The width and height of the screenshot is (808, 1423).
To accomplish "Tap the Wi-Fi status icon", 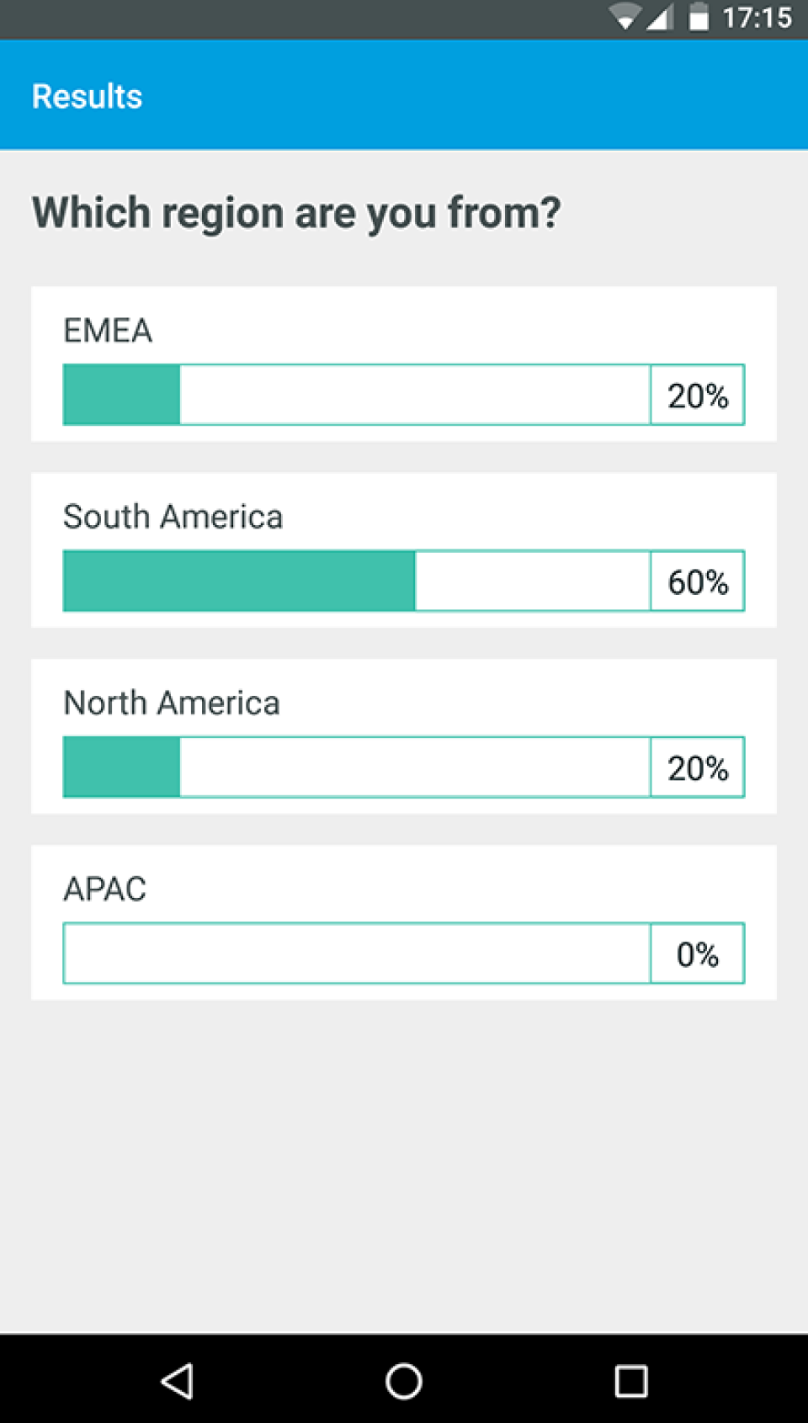I will [x=625, y=17].
